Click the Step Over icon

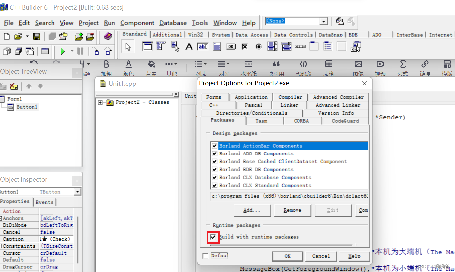pyautogui.click(x=108, y=51)
